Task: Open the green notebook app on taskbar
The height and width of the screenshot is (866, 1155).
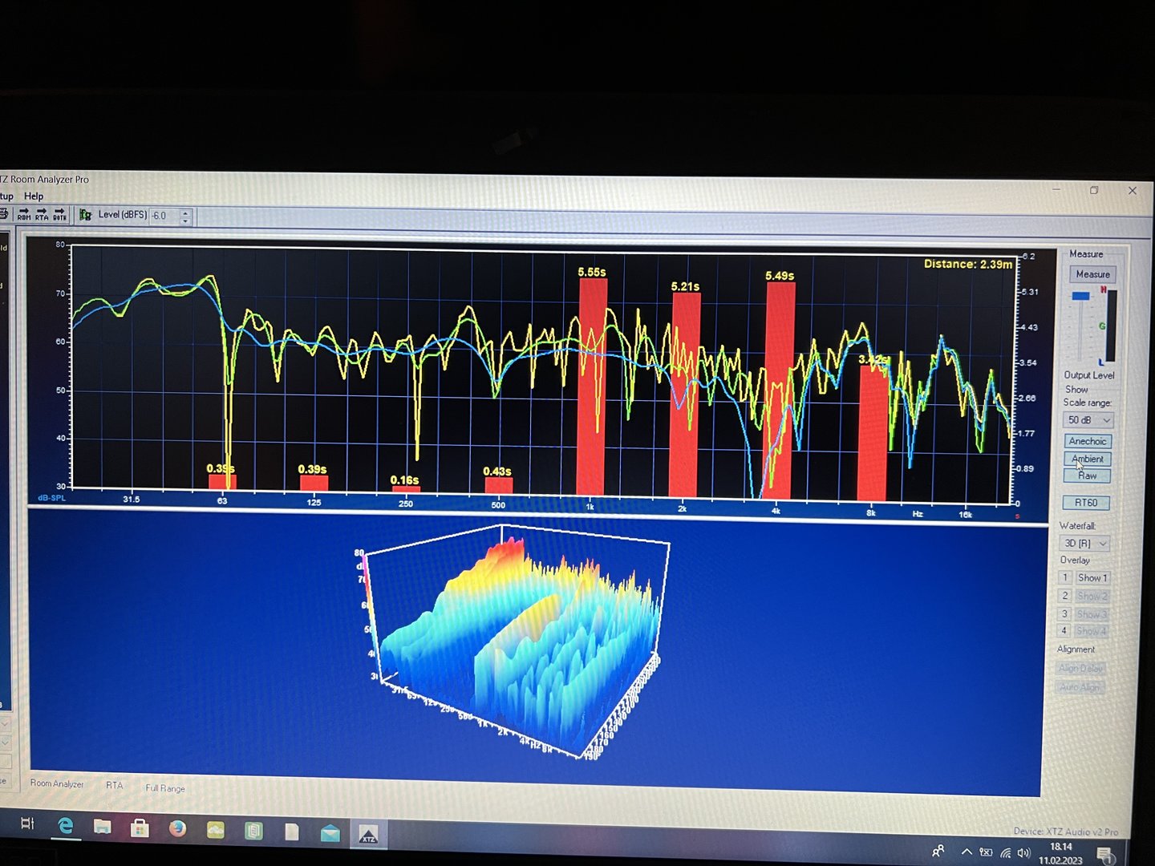Action: click(253, 831)
